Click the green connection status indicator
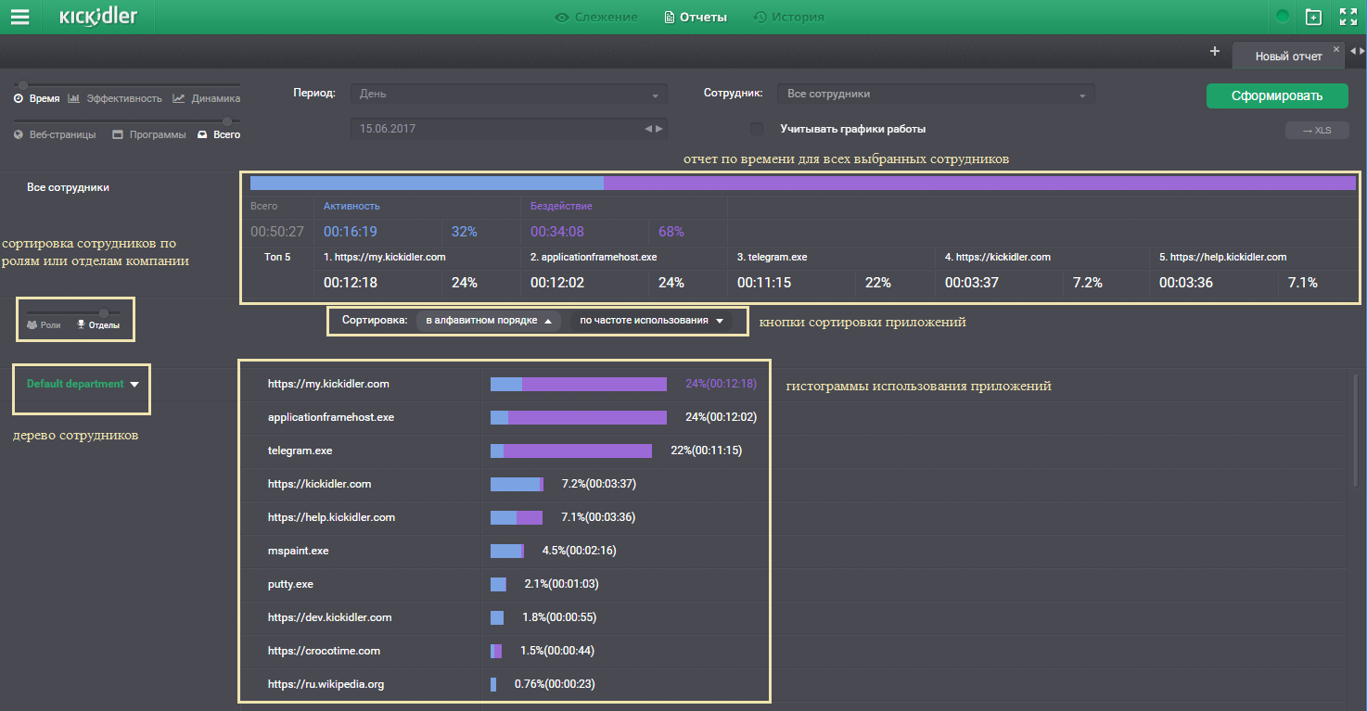This screenshot has width=1367, height=711. [x=1283, y=17]
